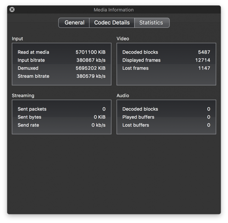Click the Send rate value
Viewport: 228px width, 223px height.
99,125
